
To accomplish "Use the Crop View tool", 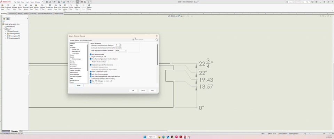I will click(x=59, y=7).
